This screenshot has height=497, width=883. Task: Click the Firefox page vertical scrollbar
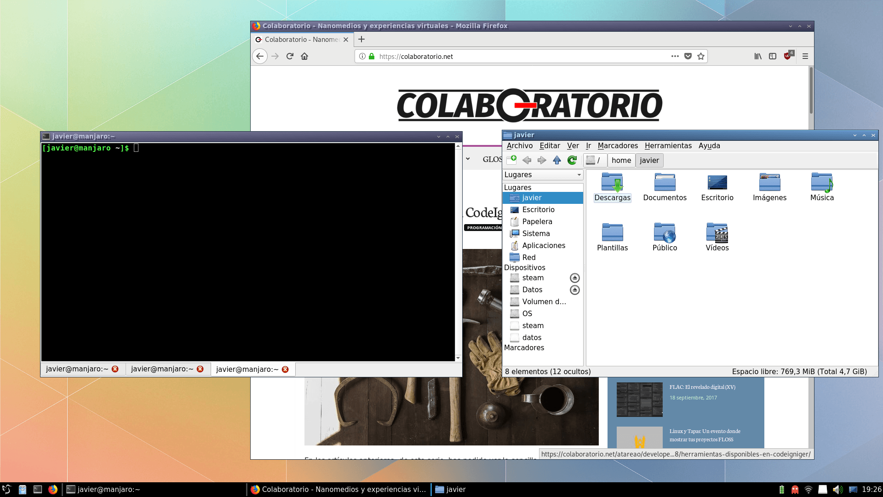pyautogui.click(x=811, y=90)
